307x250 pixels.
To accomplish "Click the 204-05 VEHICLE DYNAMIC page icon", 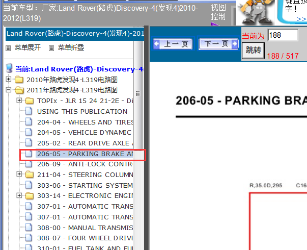I will (29, 132).
